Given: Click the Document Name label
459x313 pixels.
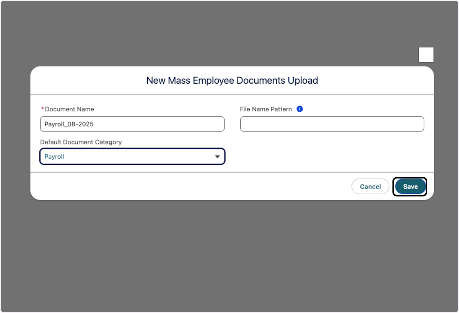Looking at the screenshot, I should click(69, 109).
